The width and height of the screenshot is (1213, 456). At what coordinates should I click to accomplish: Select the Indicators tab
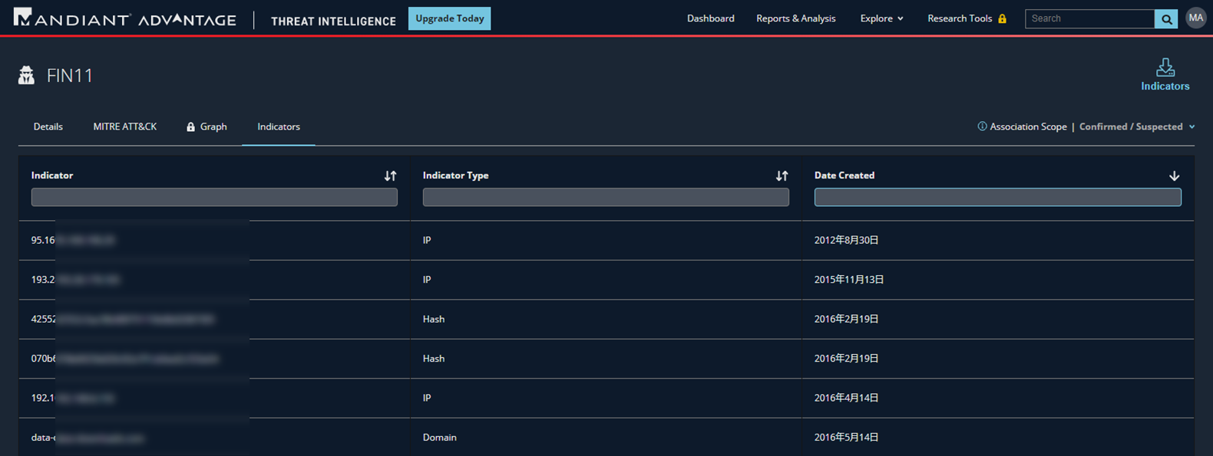tap(279, 126)
